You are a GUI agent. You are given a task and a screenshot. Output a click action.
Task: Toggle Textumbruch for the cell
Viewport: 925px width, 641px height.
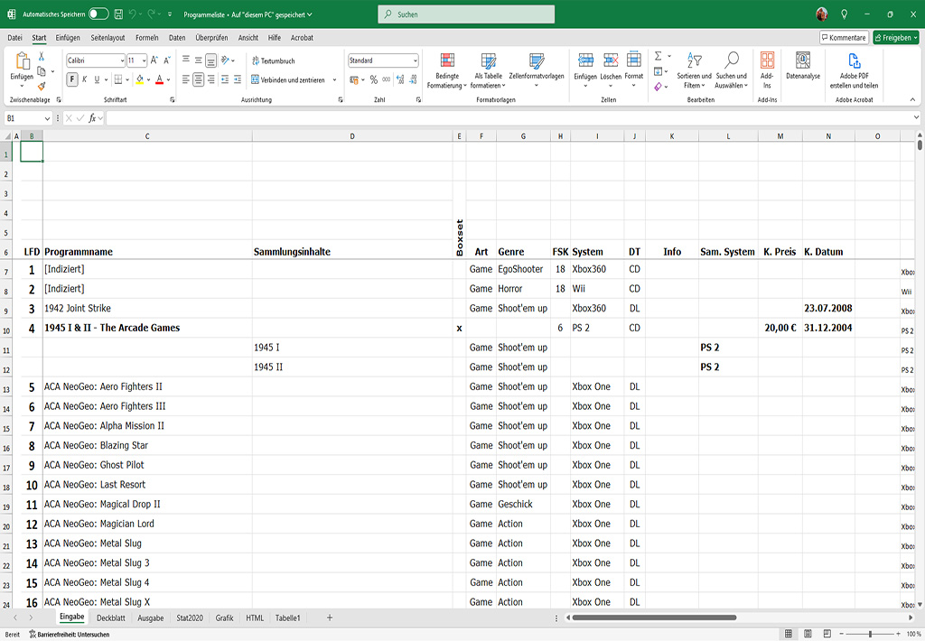click(x=272, y=60)
